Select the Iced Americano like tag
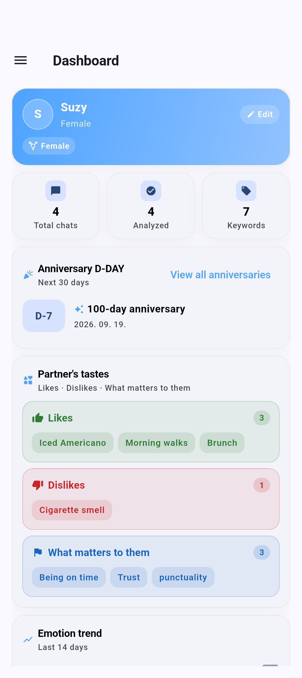 tap(73, 443)
